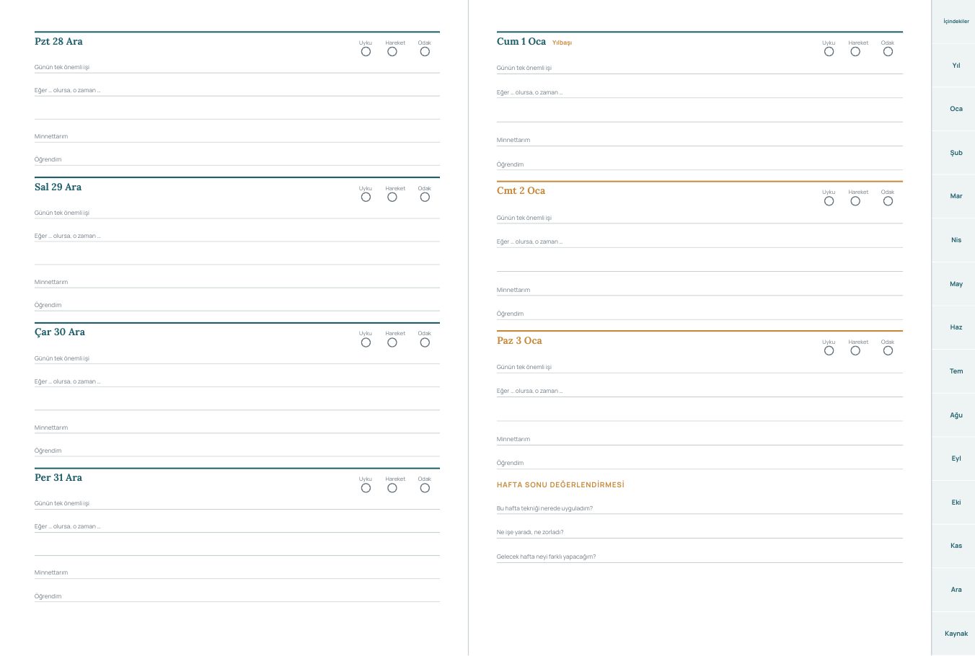Mark the Uyku circle for Pzt 28 Ara
Viewport: 975px width, 656px height.
[x=366, y=52]
